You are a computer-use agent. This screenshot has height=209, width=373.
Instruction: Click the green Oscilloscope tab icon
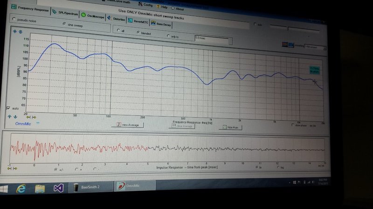(x=83, y=15)
